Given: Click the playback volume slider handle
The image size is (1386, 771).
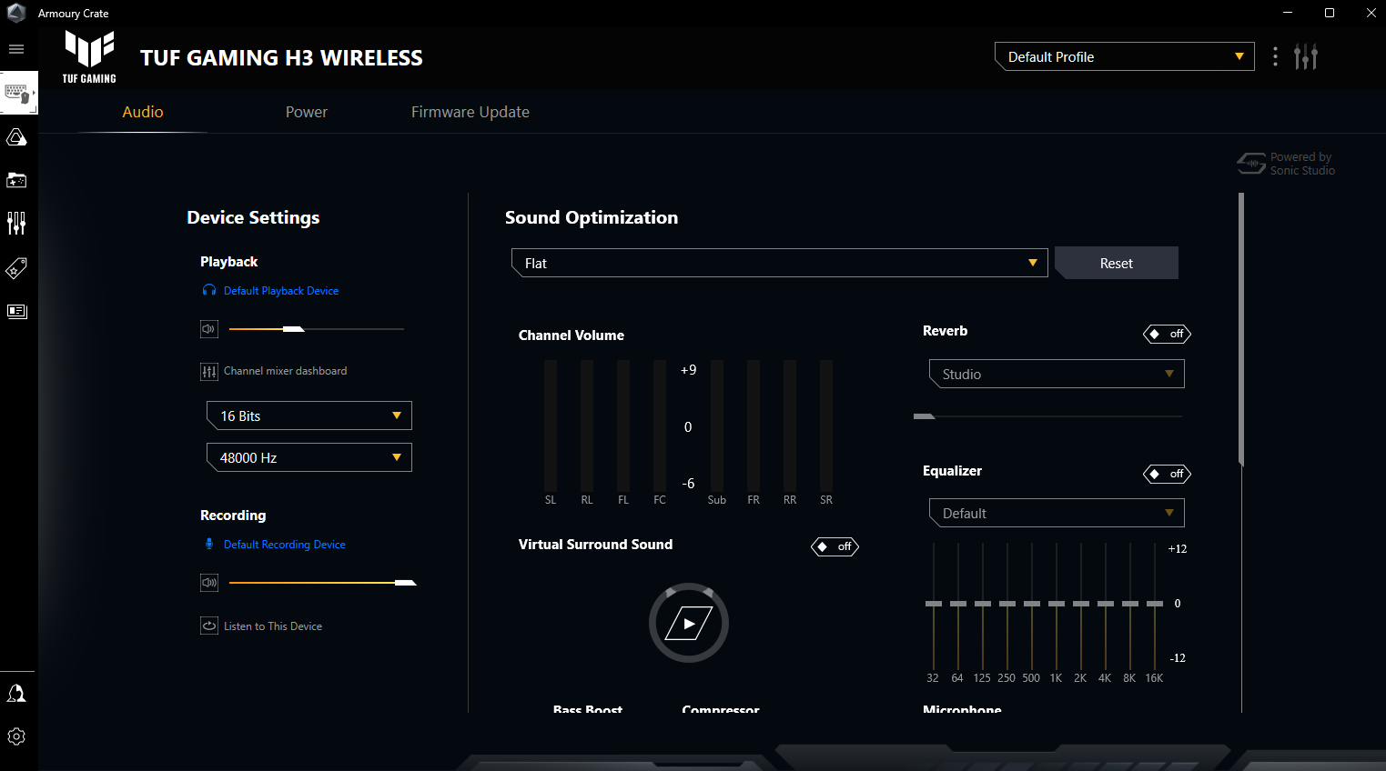Looking at the screenshot, I should [x=293, y=329].
